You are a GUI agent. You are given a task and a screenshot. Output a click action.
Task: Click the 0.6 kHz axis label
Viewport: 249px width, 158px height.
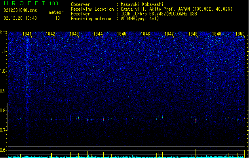click(3, 150)
